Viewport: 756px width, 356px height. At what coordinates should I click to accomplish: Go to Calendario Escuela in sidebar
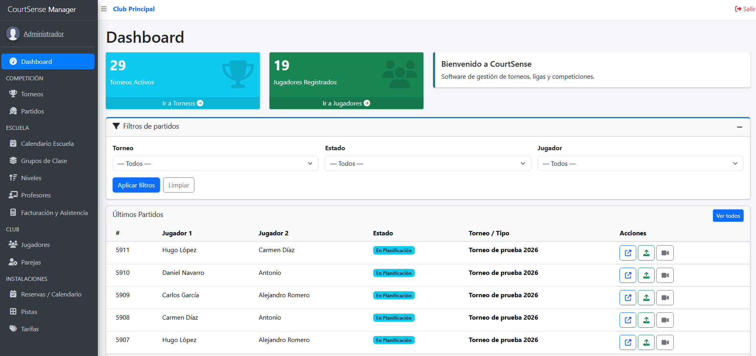(48, 143)
